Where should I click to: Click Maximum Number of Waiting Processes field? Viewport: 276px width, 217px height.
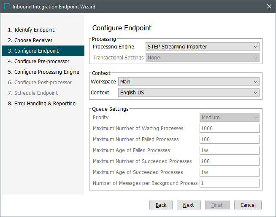click(x=229, y=129)
